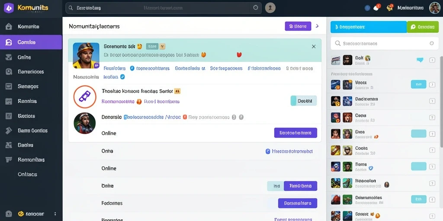
Task: Focus the top bar search field
Action: (163, 8)
